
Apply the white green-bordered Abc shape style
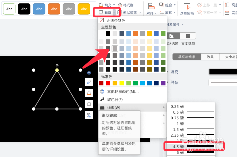click(9, 9)
